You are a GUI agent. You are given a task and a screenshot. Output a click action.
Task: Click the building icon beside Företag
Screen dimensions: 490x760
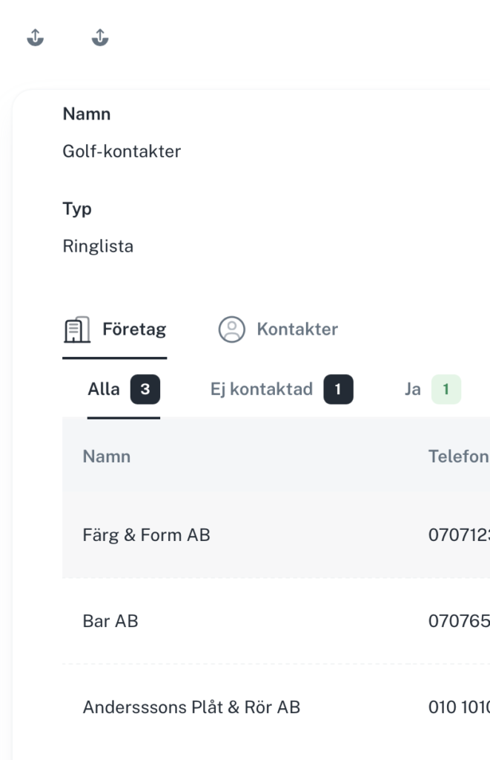(77, 330)
